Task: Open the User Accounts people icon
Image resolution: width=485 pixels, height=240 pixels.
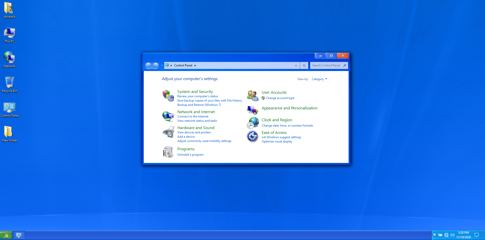Action: pyautogui.click(x=253, y=95)
